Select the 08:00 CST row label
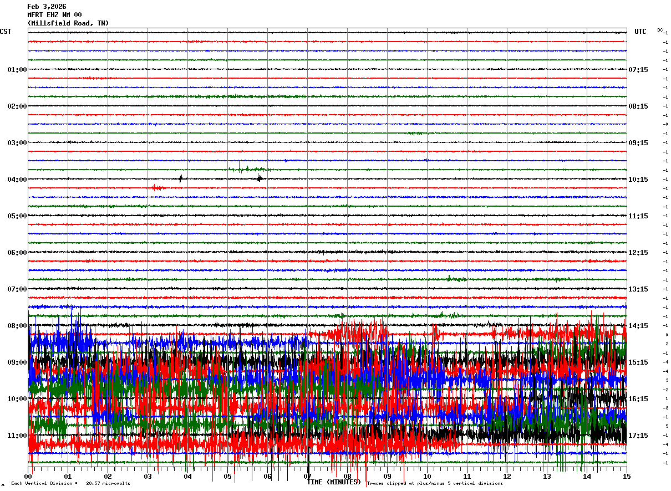The width and height of the screenshot is (671, 491). pyautogui.click(x=17, y=326)
